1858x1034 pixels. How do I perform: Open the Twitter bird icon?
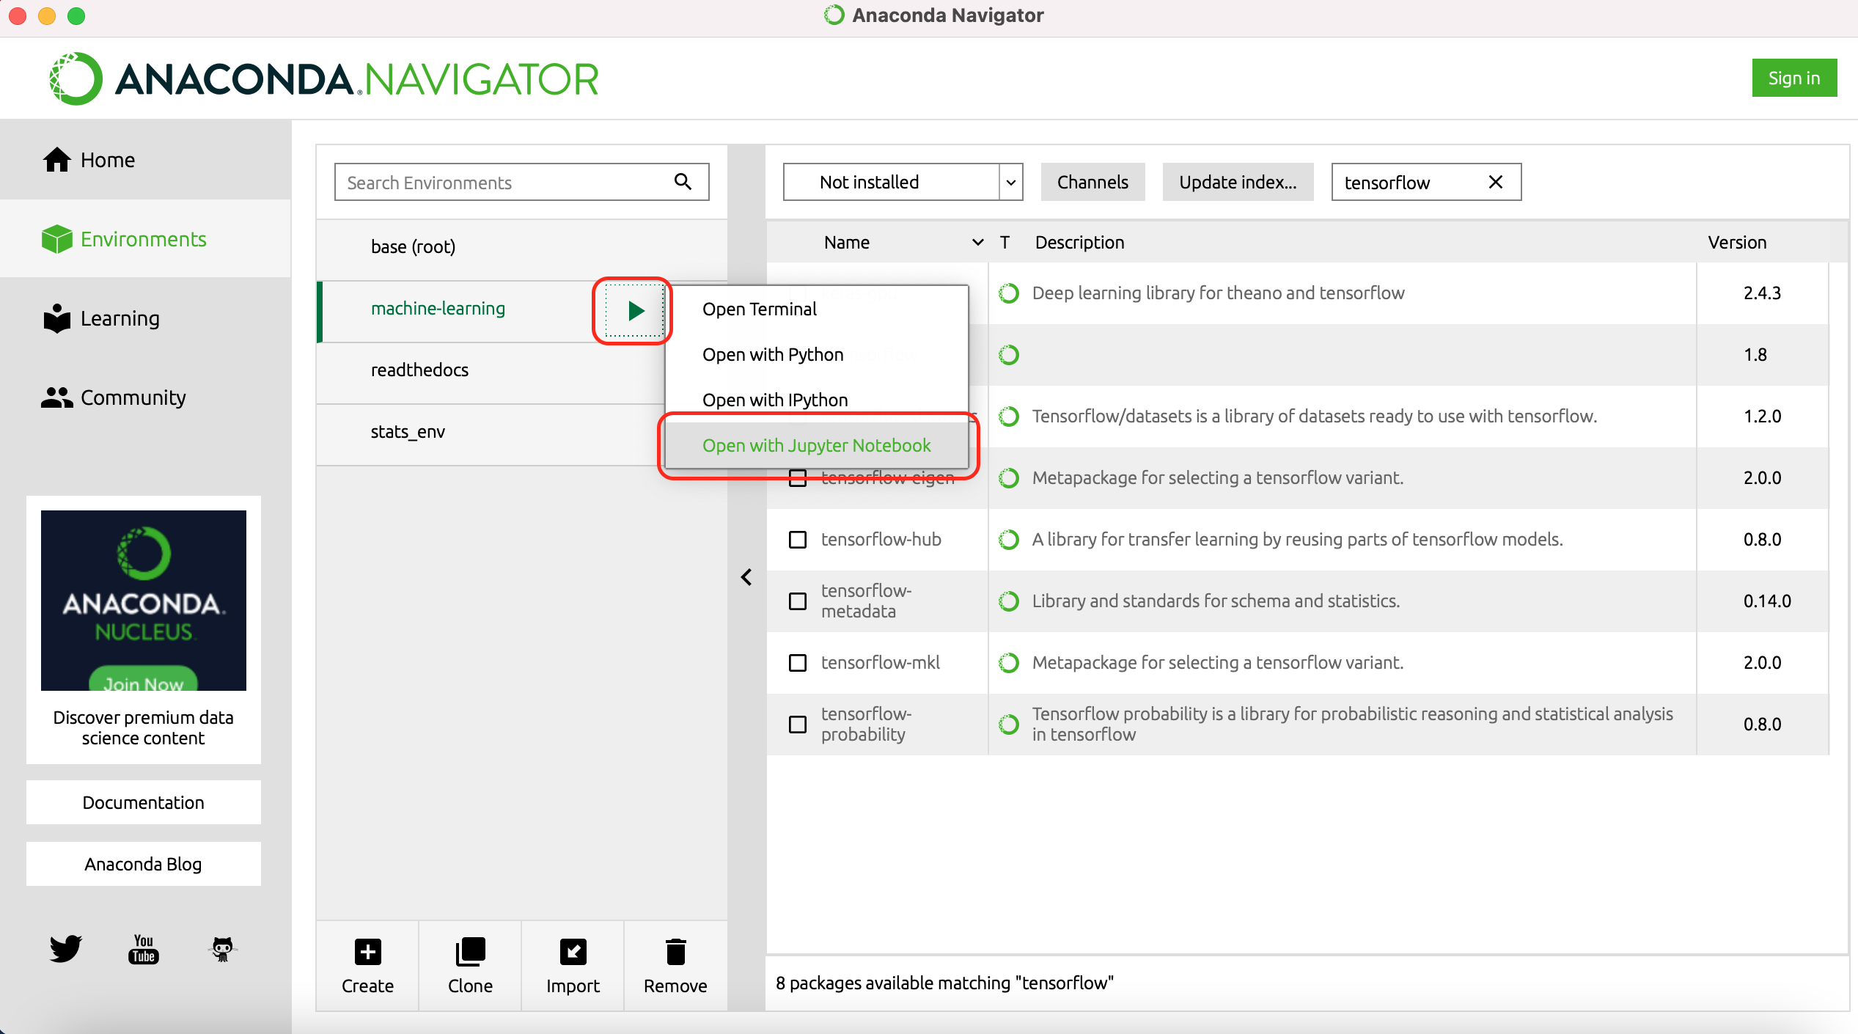(65, 948)
